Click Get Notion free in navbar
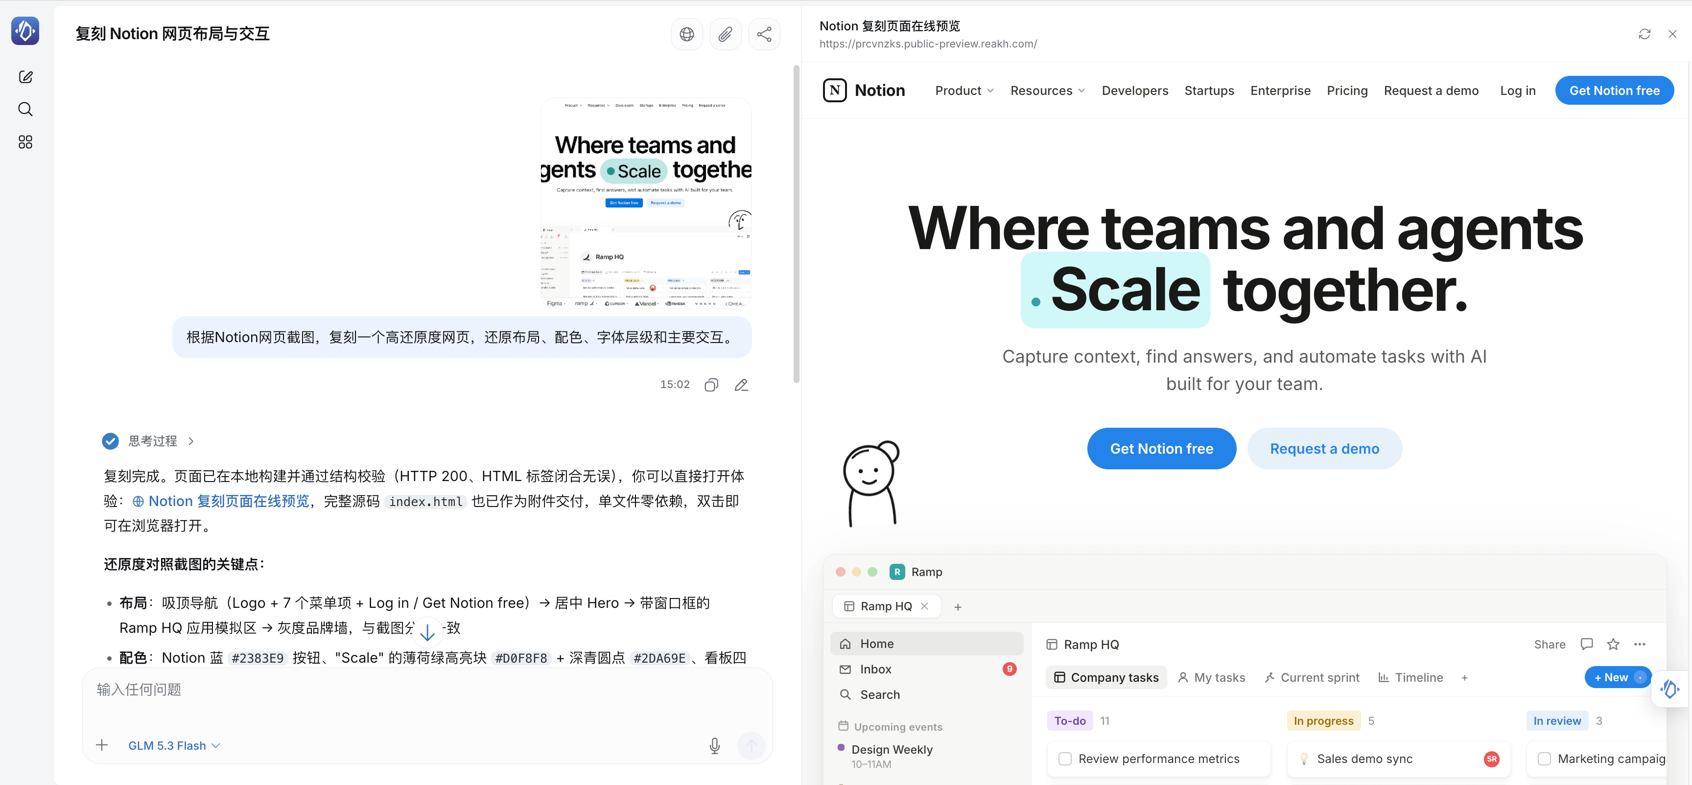 tap(1614, 91)
